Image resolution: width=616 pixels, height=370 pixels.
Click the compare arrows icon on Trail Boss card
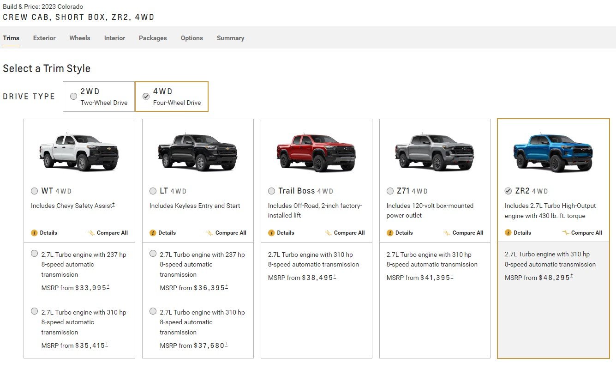tap(329, 233)
